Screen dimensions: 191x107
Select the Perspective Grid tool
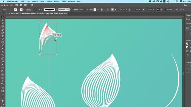click(3, 71)
